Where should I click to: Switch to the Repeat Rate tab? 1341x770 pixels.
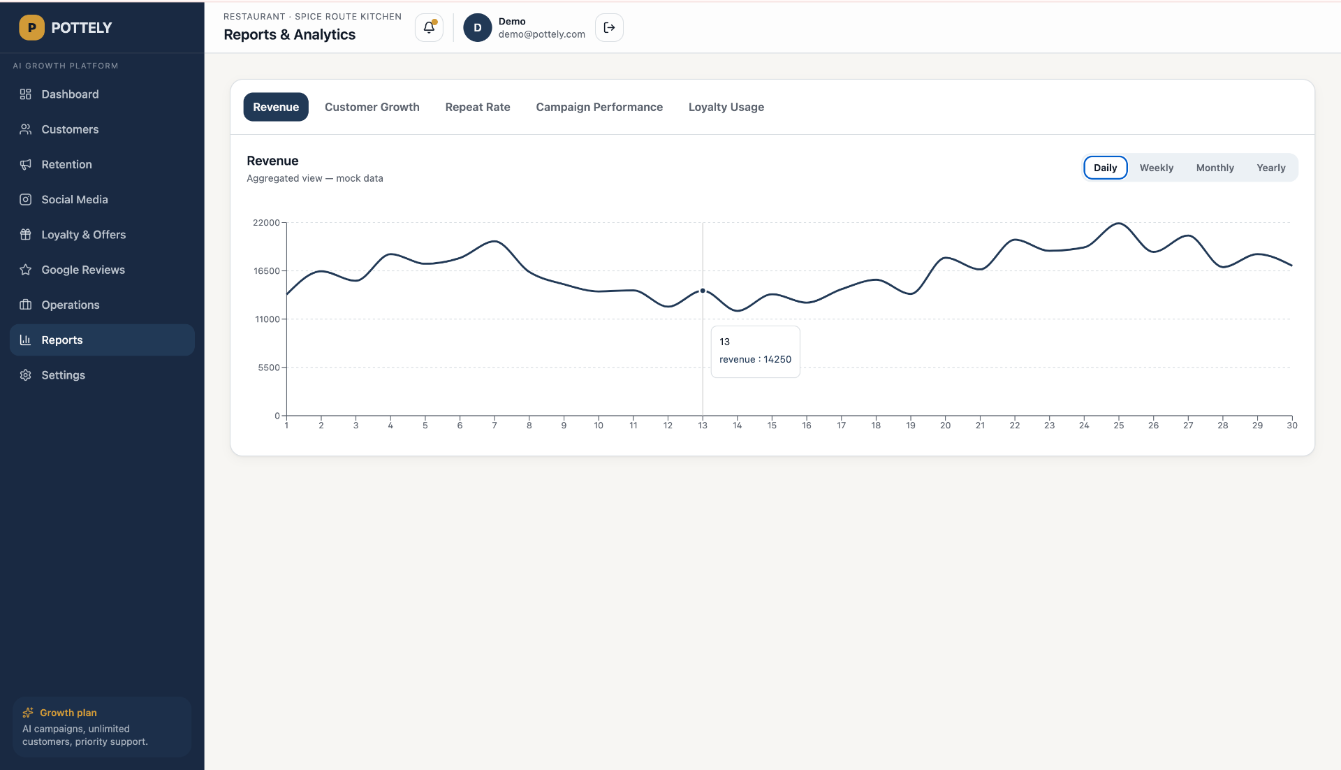pyautogui.click(x=478, y=107)
